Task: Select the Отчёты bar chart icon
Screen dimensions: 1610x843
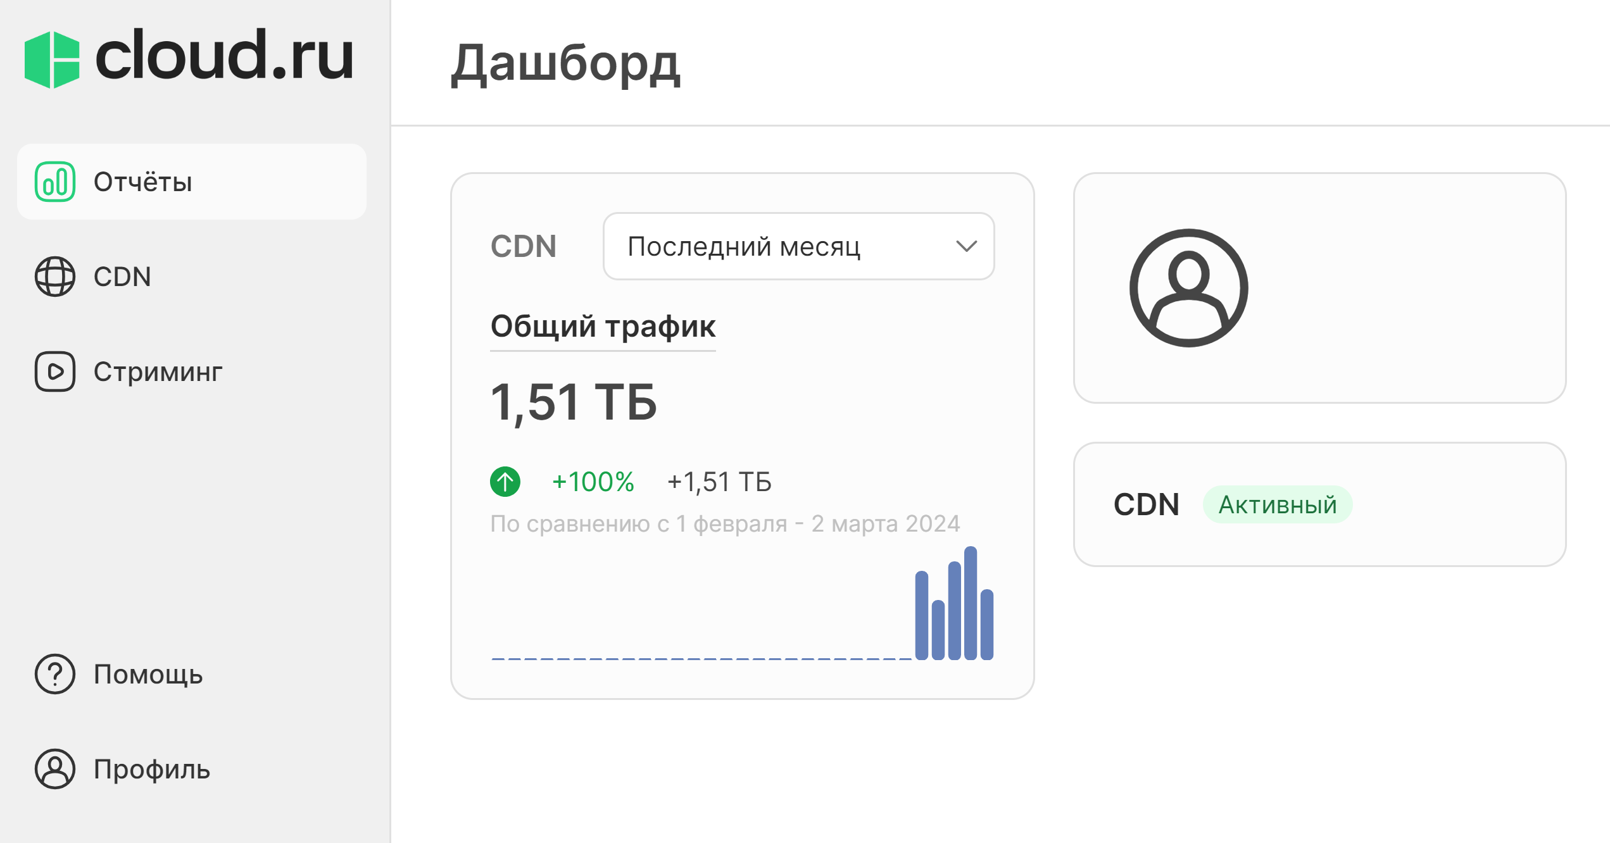Action: (x=56, y=182)
